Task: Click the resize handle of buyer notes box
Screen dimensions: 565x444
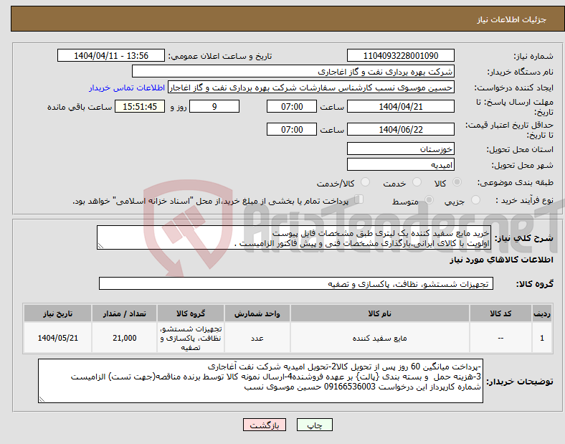Action: [42, 399]
